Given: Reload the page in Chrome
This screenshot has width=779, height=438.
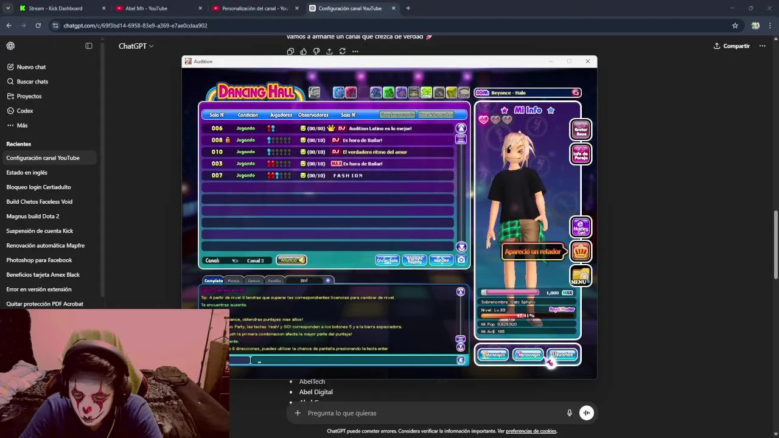Looking at the screenshot, I should click(38, 26).
